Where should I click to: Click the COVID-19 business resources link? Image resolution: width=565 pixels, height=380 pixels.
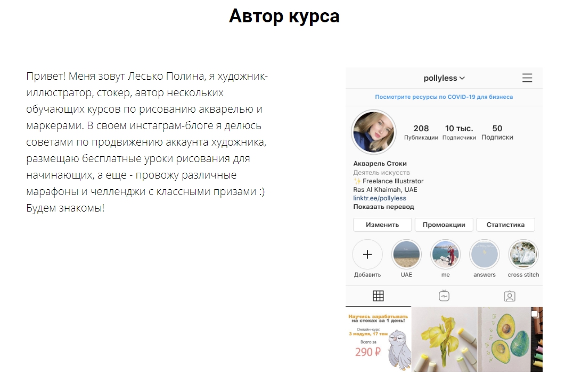pyautogui.click(x=444, y=97)
